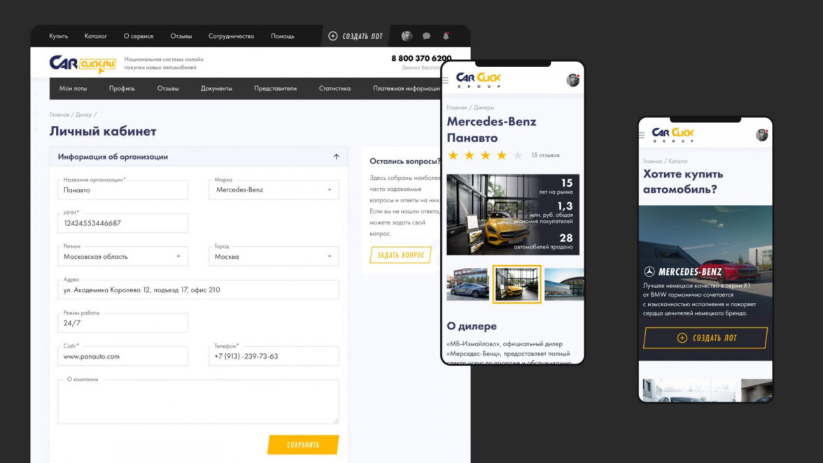Viewport: 823px width, 463px height.
Task: Click the fifth grey rating star
Action: (x=518, y=155)
